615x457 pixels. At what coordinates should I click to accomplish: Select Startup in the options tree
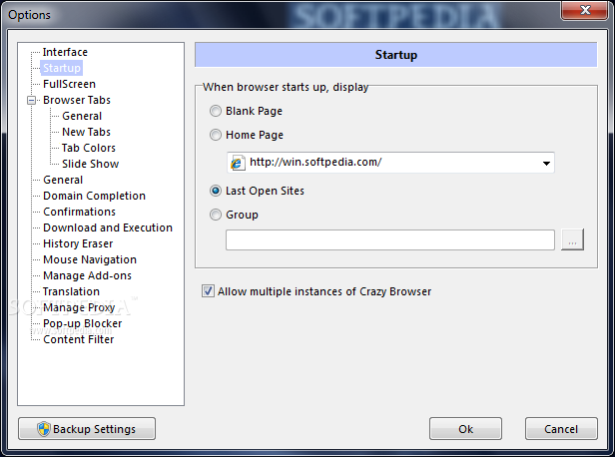(62, 68)
